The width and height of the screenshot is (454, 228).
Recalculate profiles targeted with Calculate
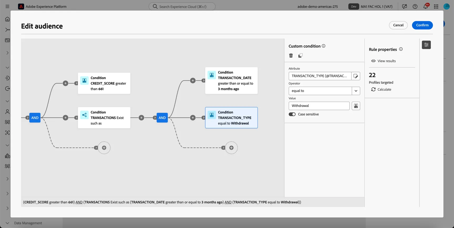click(x=381, y=90)
